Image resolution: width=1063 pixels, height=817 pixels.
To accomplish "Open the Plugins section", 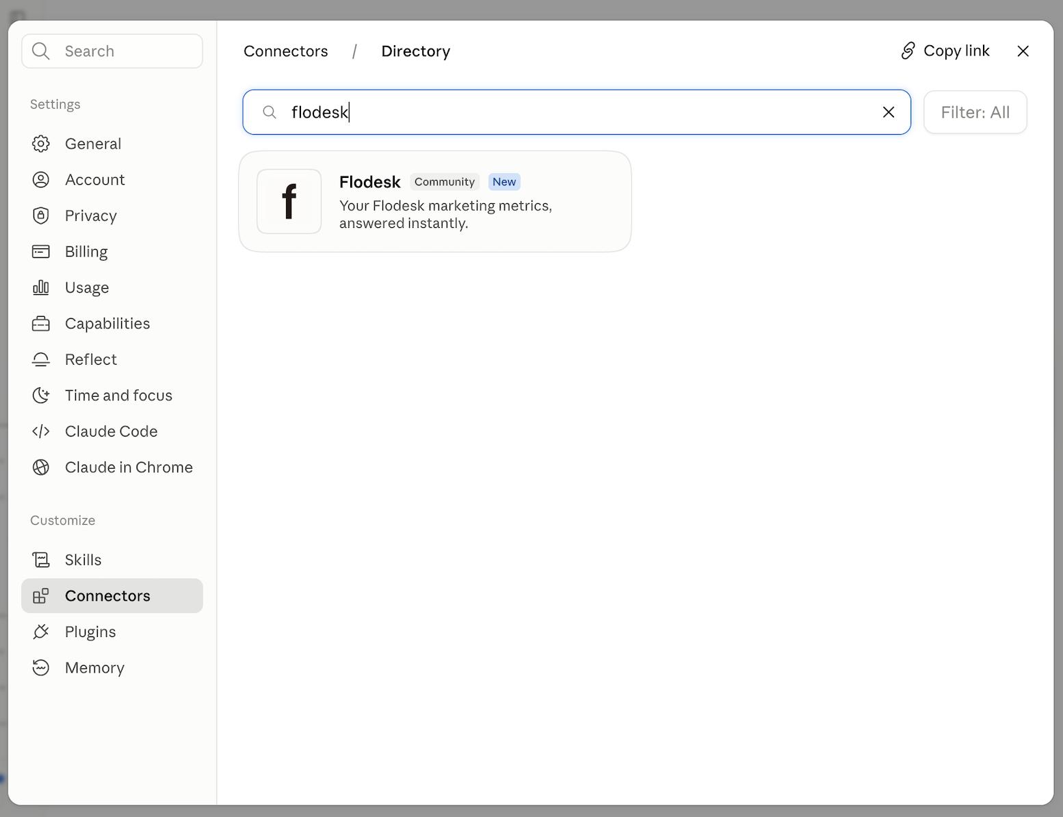I will (x=112, y=632).
